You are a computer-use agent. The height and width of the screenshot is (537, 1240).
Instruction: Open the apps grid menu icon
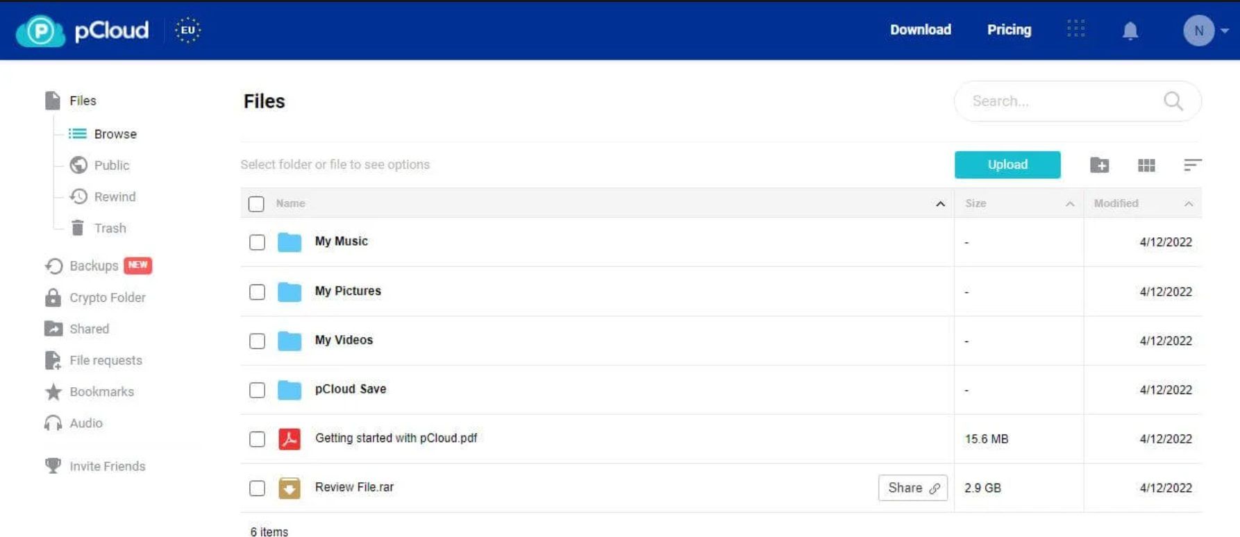click(1075, 28)
